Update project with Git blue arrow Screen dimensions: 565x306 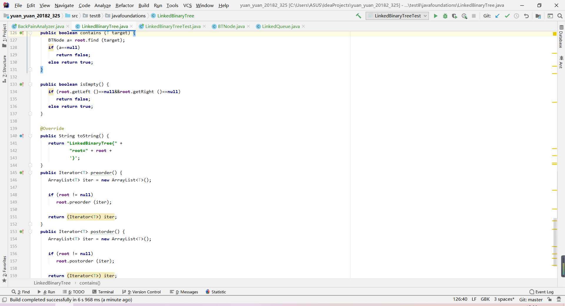(497, 16)
